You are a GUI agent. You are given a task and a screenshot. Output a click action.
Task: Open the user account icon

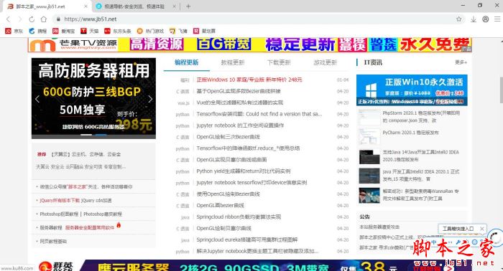(x=485, y=19)
